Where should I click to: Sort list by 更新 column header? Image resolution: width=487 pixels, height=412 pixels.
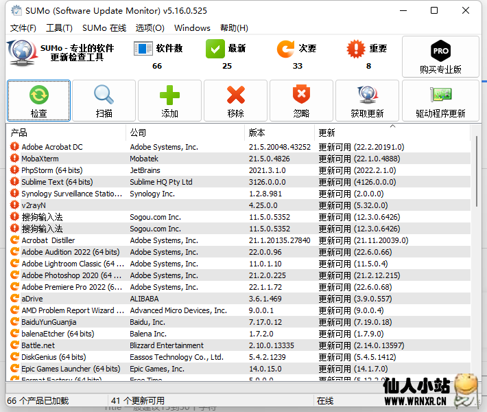(392, 133)
